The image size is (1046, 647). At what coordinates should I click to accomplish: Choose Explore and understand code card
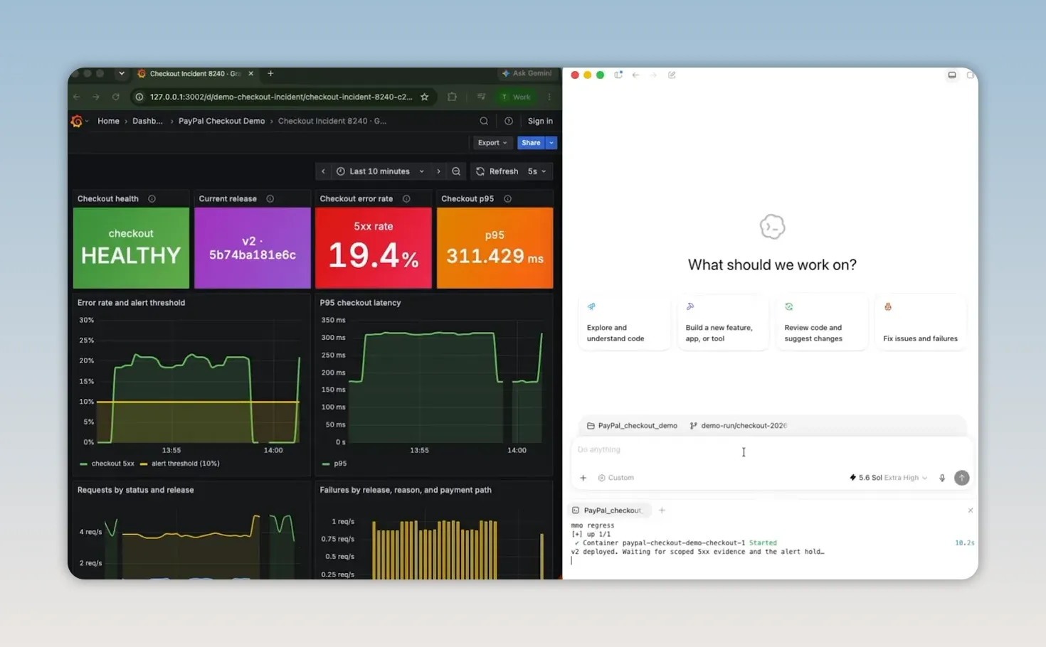(x=624, y=322)
